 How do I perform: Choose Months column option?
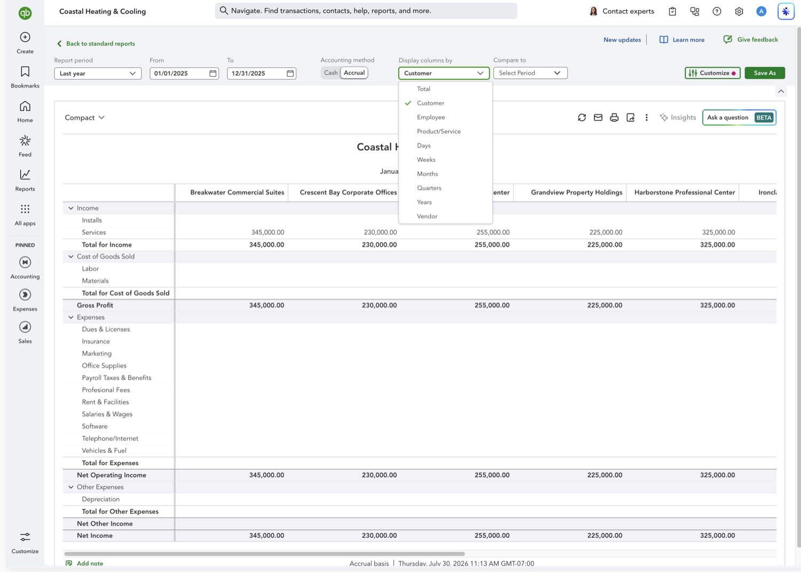click(445, 174)
